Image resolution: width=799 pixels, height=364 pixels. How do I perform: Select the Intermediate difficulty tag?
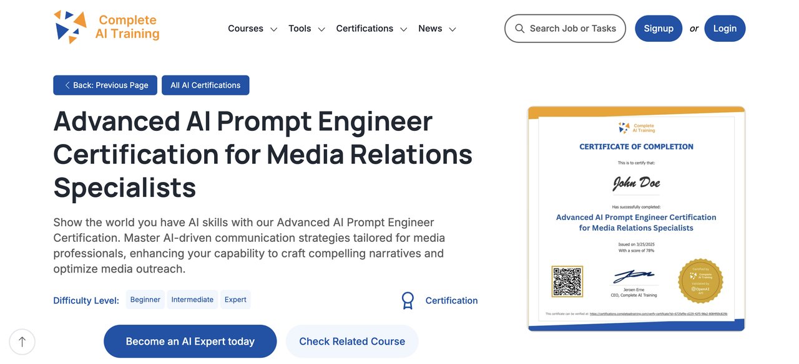pyautogui.click(x=192, y=300)
